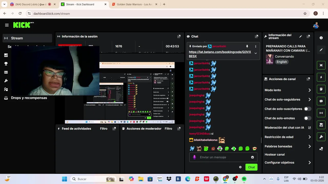328x184 pixels.
Task: Pop out the Acciones de moderador panel
Action: coord(179,129)
